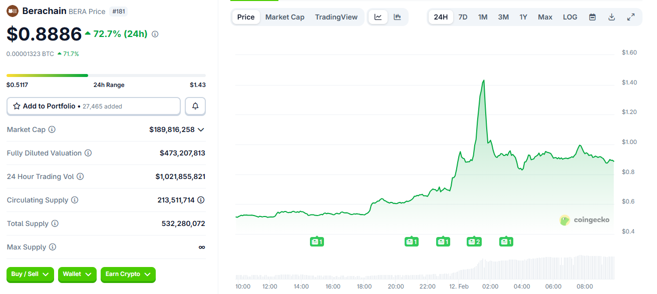Open the calendar date range icon

click(591, 16)
